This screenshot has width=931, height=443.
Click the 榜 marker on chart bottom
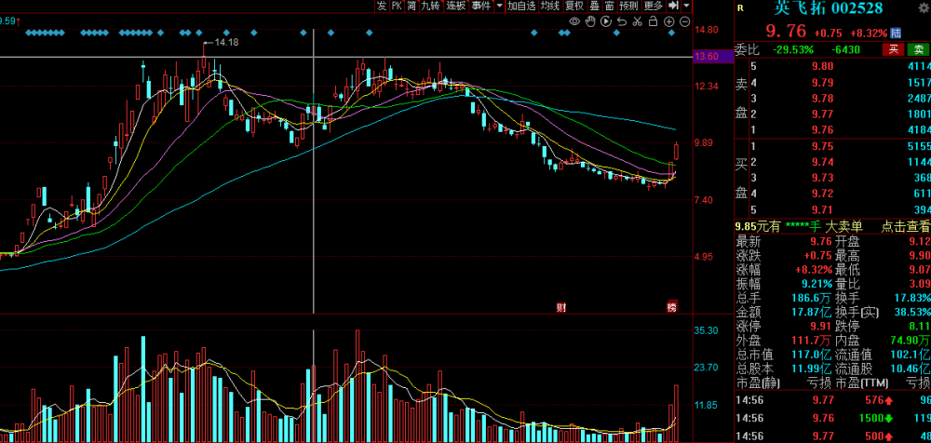[x=670, y=307]
